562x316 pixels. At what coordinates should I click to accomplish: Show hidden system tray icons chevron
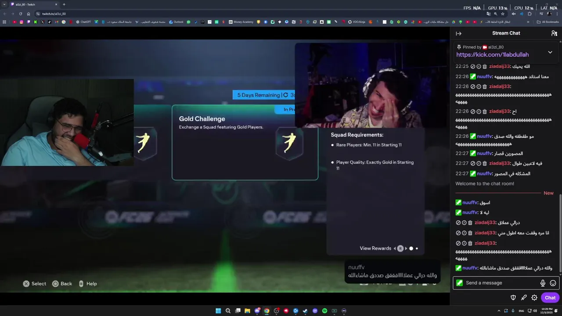point(499,311)
